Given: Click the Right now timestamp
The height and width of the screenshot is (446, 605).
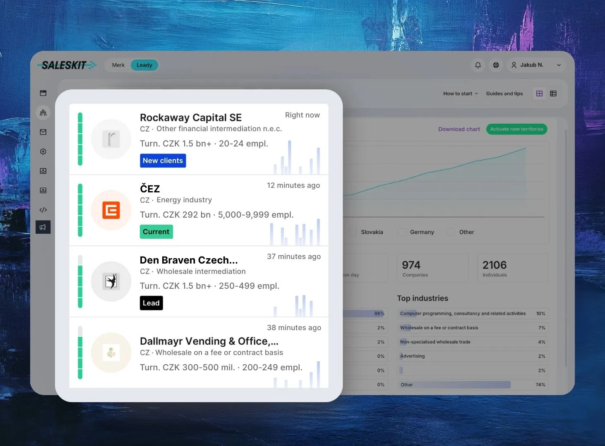Looking at the screenshot, I should 302,115.
